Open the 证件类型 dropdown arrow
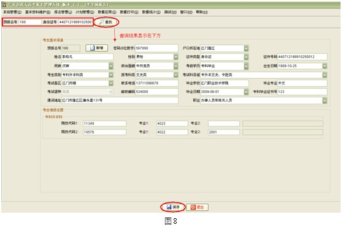The width and height of the screenshot is (343, 228). click(x=246, y=57)
